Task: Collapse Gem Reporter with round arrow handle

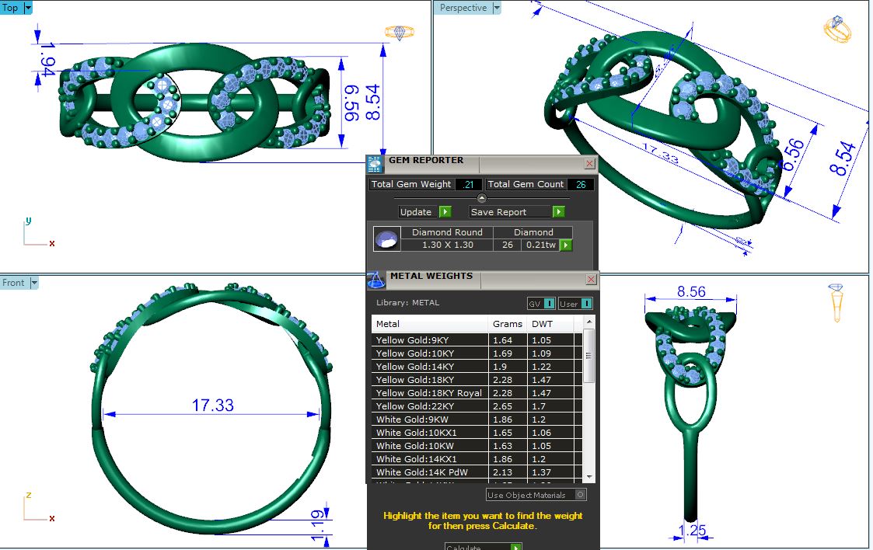Action: point(481,198)
